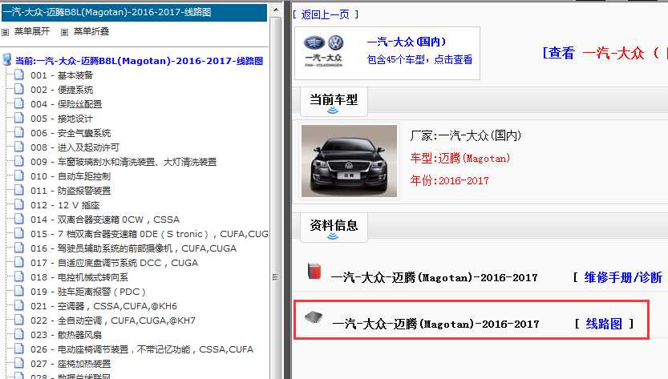Click the 一汽-大众-迈腾(Magotan)-2016-2017 title in the 维修手册 row
This screenshot has width=668, height=379.
434,278
